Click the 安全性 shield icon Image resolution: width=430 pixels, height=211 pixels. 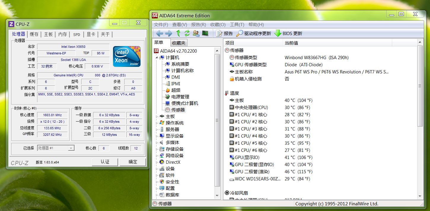click(x=162, y=182)
